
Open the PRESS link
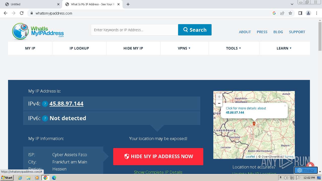(262, 32)
